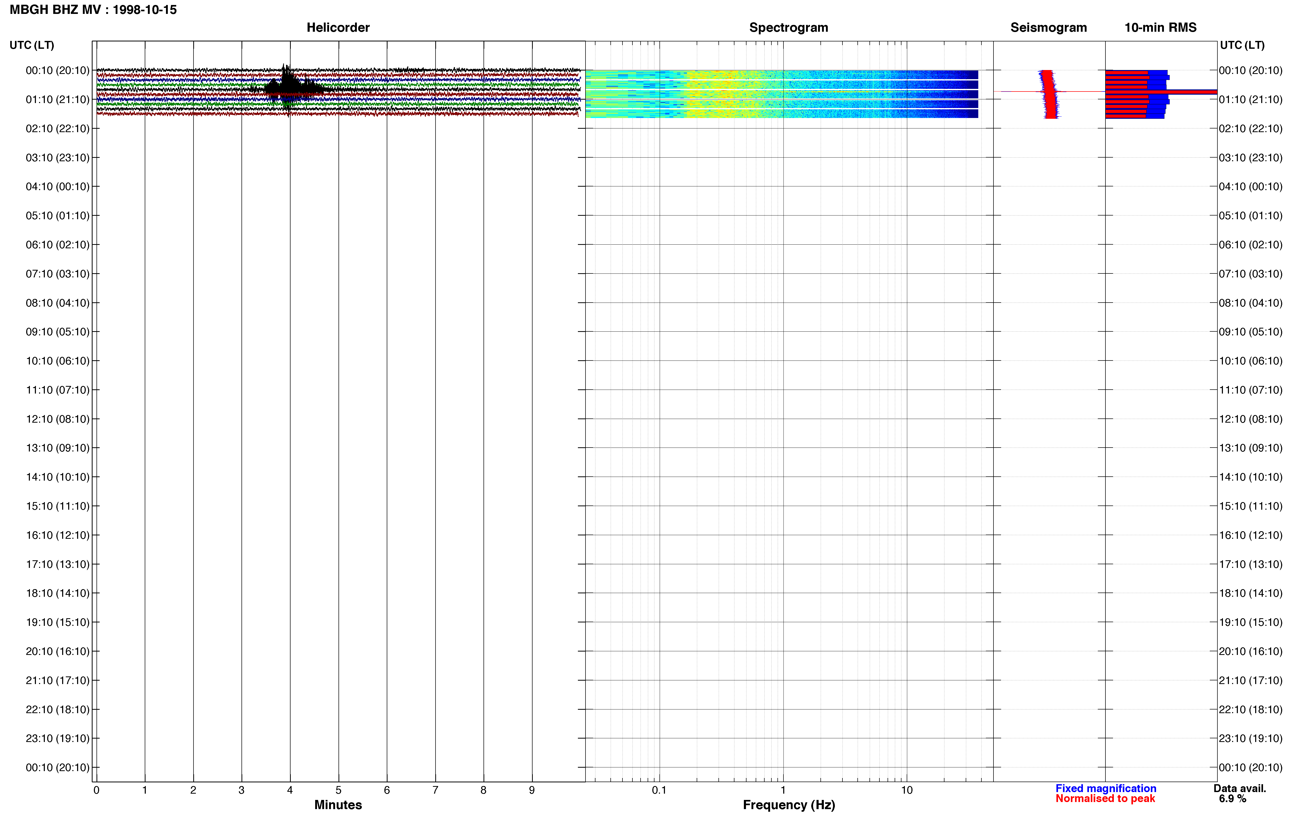Click the left 'UTC (LT)' axis label
The image size is (1316, 823).
pyautogui.click(x=31, y=45)
